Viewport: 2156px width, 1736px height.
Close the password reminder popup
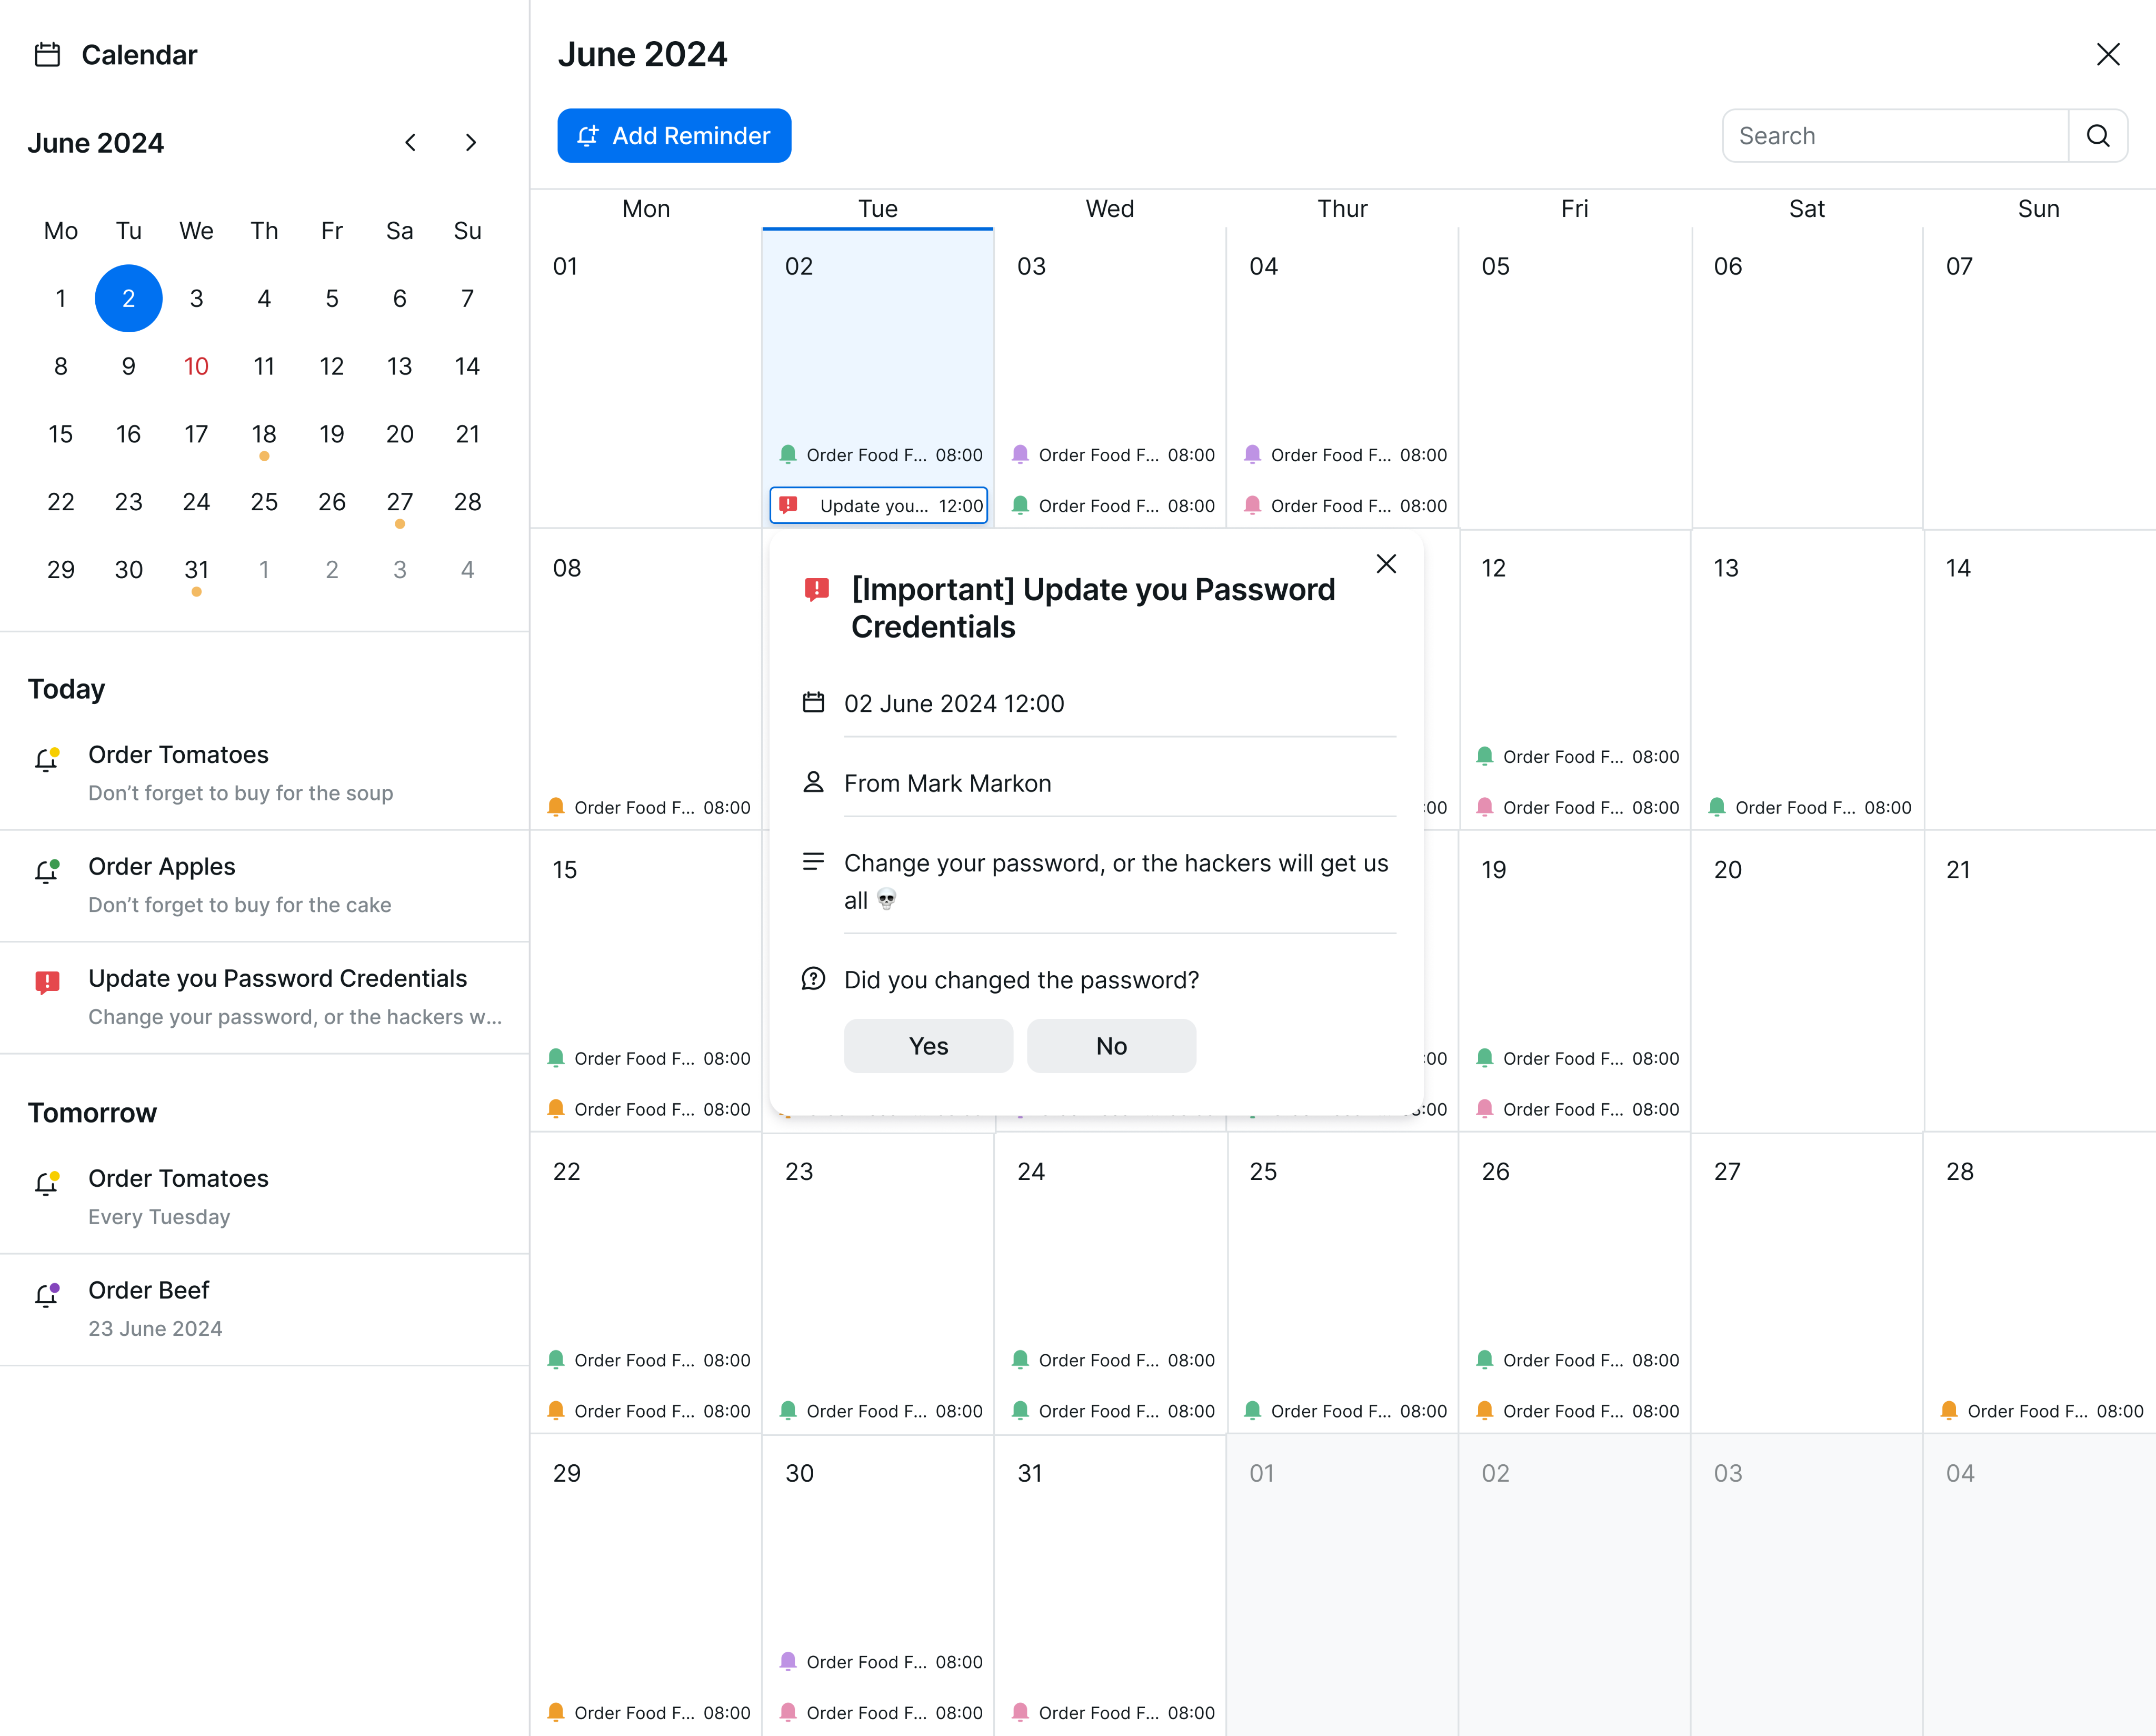pyautogui.click(x=1386, y=564)
